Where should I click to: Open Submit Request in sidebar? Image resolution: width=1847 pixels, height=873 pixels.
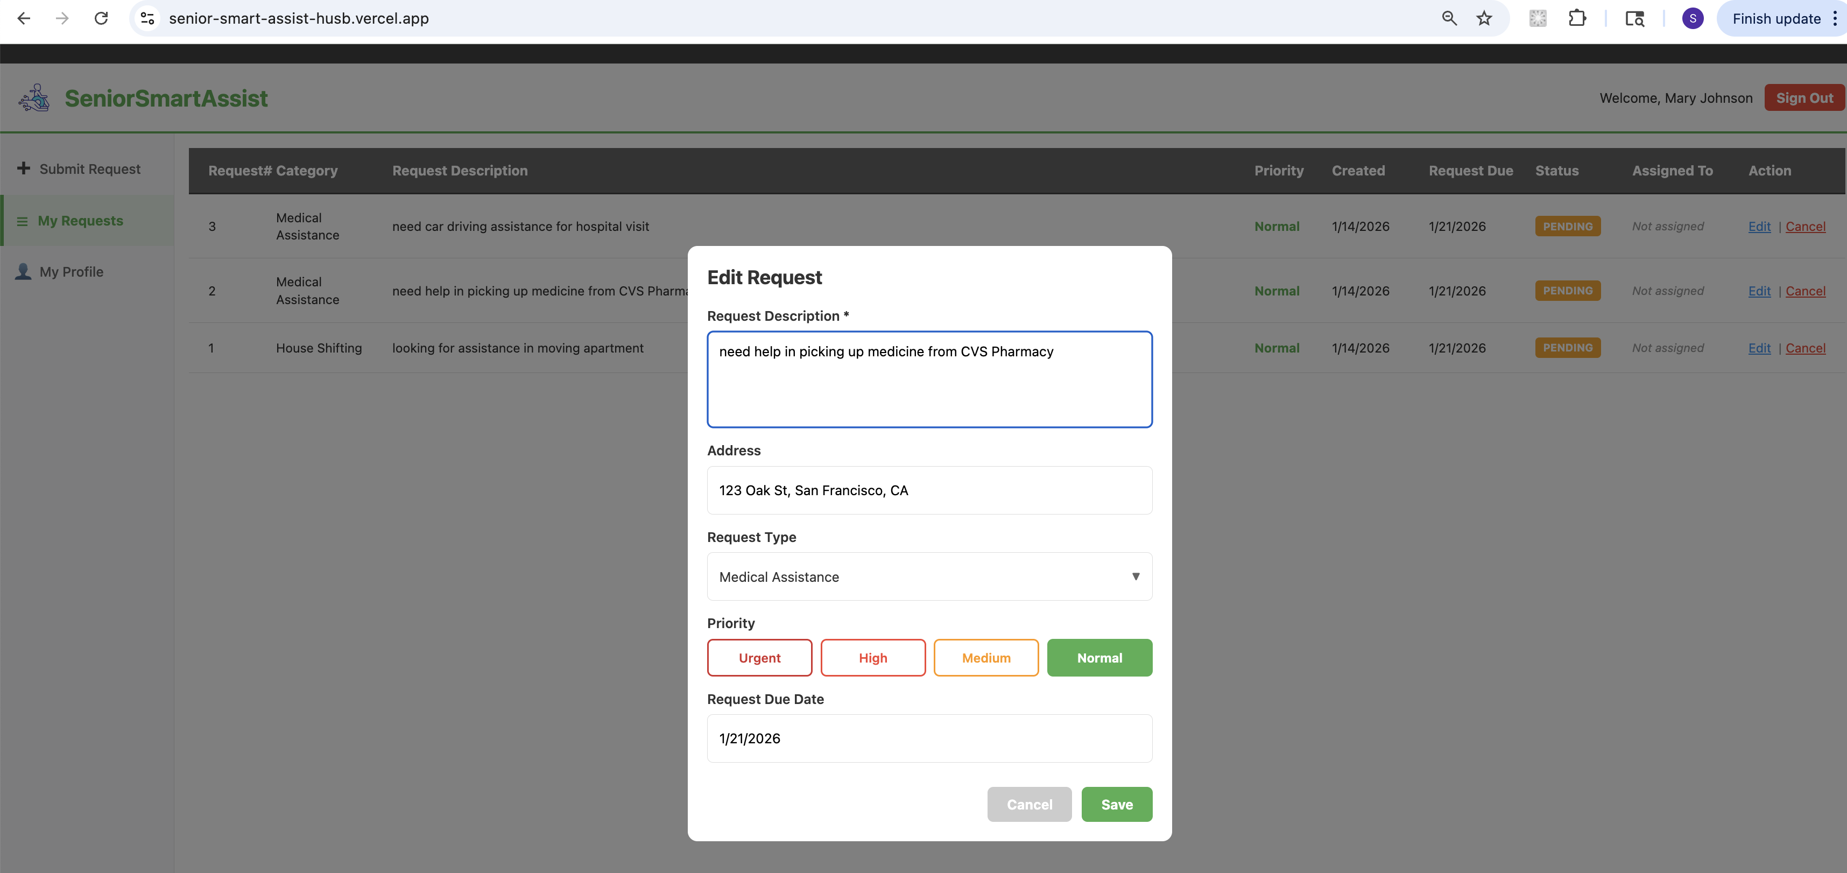pyautogui.click(x=89, y=170)
